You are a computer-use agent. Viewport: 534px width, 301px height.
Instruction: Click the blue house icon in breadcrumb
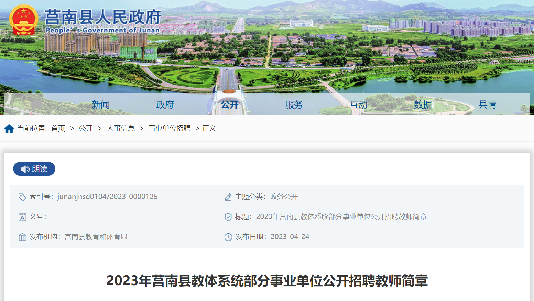(x=9, y=129)
